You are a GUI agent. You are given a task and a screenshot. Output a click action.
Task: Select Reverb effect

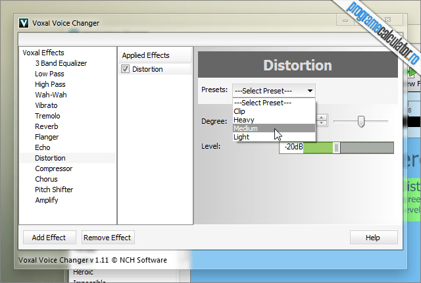(47, 126)
